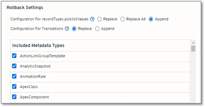Select Replace for recordTypes picklistValues
Image resolution: width=205 pixels, height=107 pixels.
(x=99, y=19)
